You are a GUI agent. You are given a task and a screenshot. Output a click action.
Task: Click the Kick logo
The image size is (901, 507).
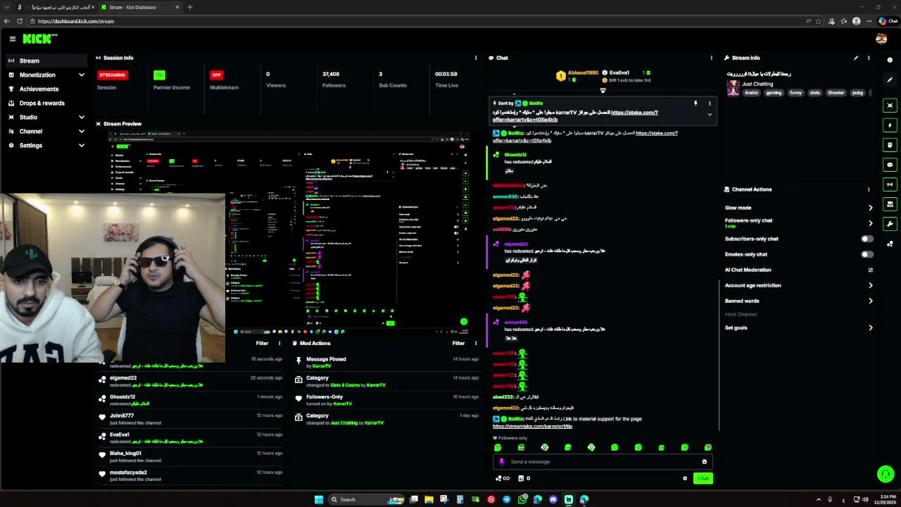[39, 39]
